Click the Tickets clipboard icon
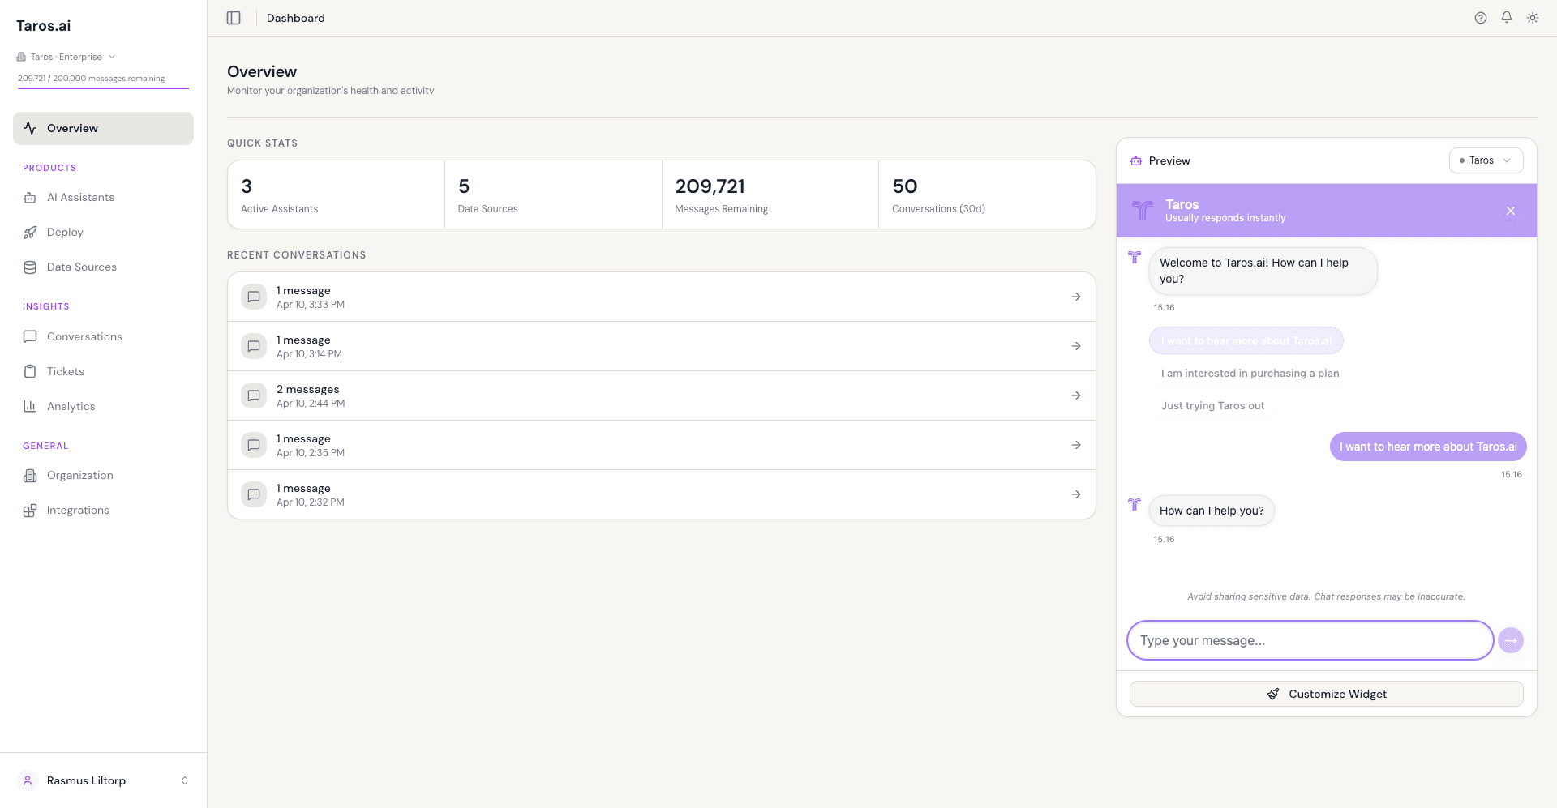Screen dimensions: 1557x808 pos(30,371)
